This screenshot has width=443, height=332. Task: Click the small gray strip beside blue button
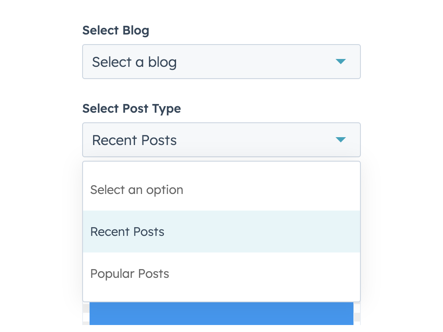tap(85, 314)
